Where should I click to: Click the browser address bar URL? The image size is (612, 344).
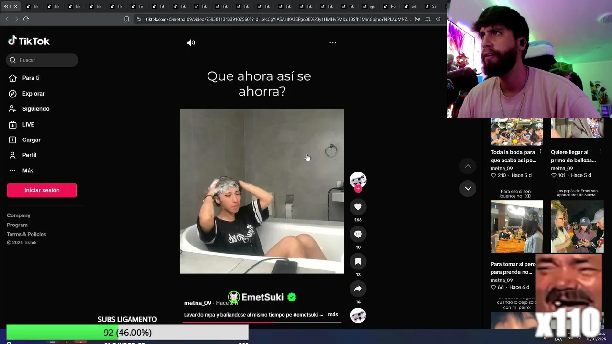click(278, 19)
